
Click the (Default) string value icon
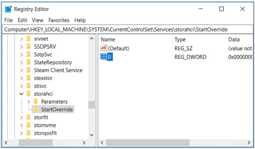[104, 48]
